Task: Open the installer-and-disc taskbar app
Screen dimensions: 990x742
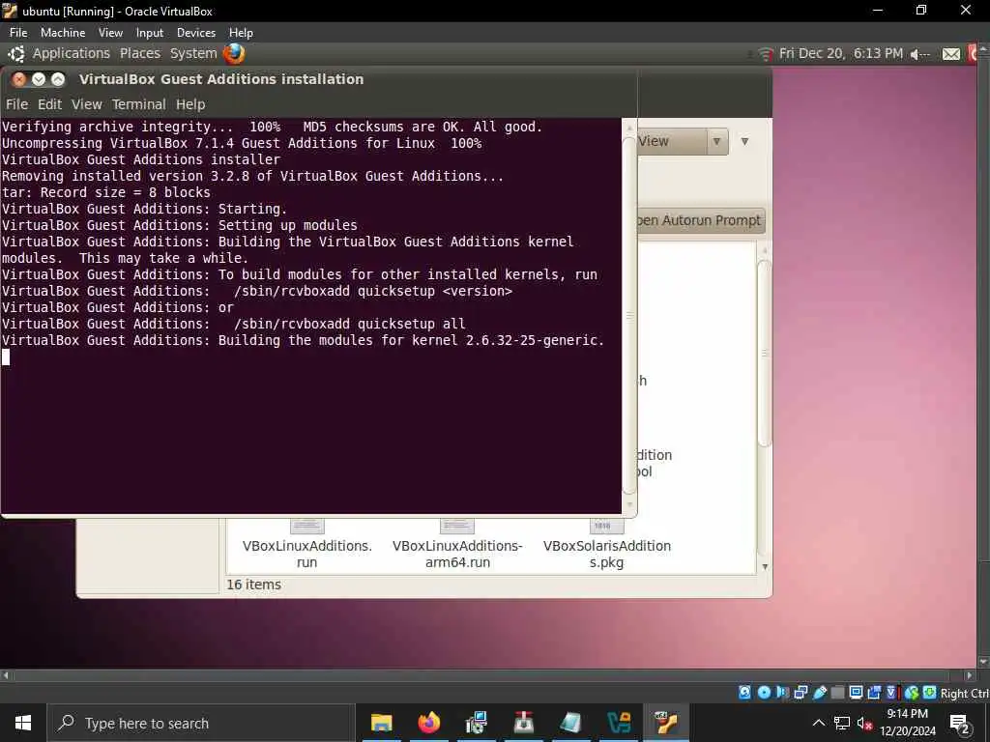Action: [476, 723]
